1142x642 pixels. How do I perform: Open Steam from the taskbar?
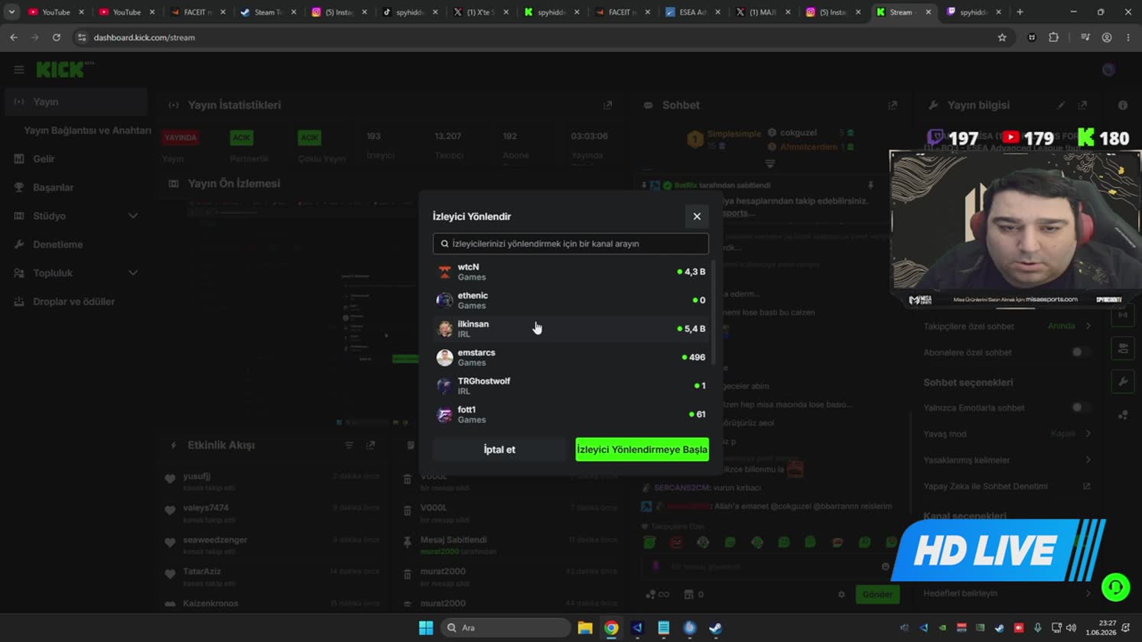coord(715,628)
